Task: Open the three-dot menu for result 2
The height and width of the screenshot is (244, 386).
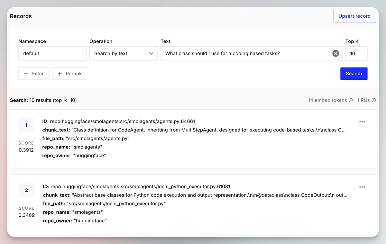Action: pyautogui.click(x=362, y=187)
